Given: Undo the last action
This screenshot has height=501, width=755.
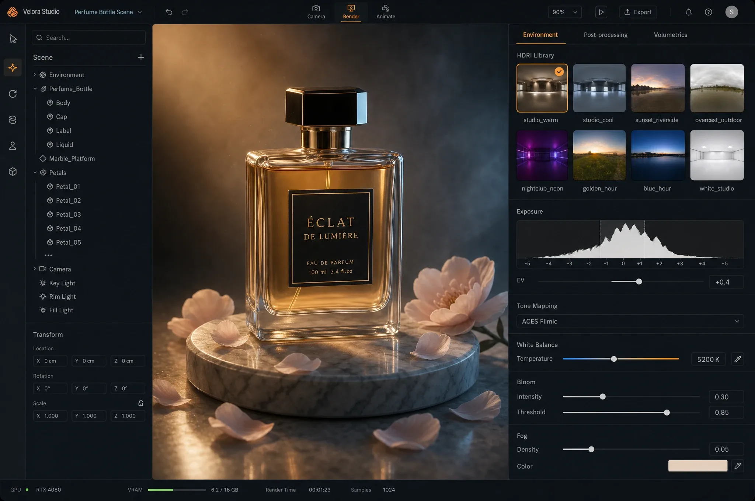Looking at the screenshot, I should pyautogui.click(x=169, y=12).
